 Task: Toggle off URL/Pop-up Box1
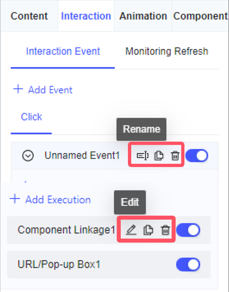(188, 265)
